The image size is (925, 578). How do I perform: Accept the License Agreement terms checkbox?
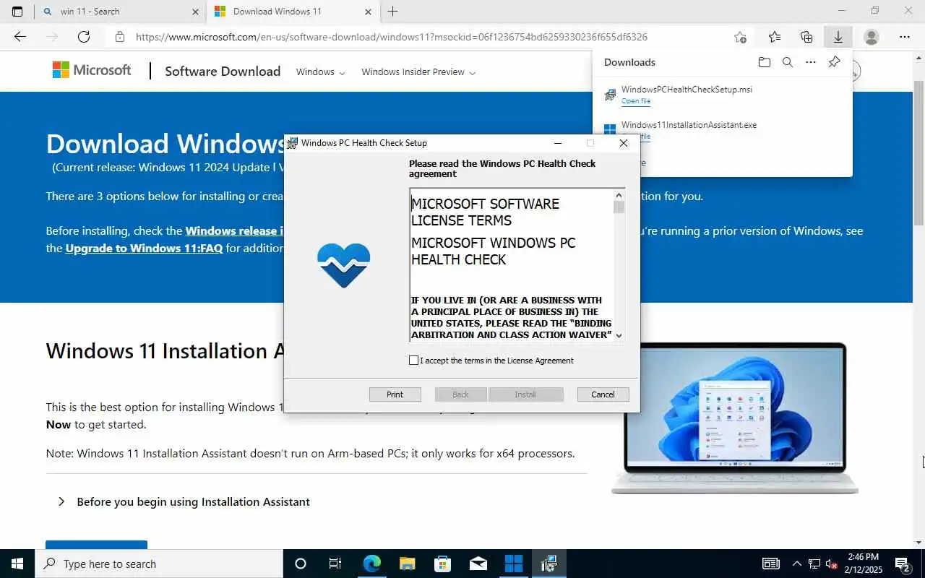413,361
